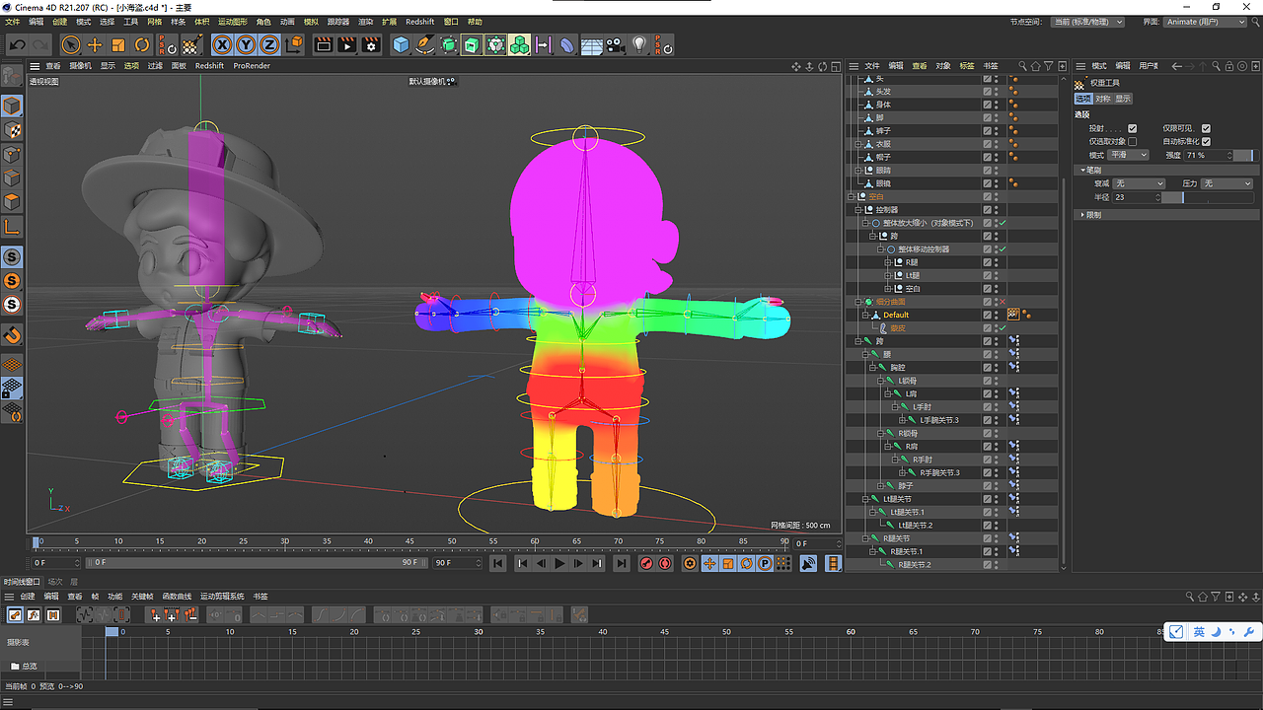
Task: Activate the Move tool in the top toolbar
Action: pyautogui.click(x=95, y=44)
